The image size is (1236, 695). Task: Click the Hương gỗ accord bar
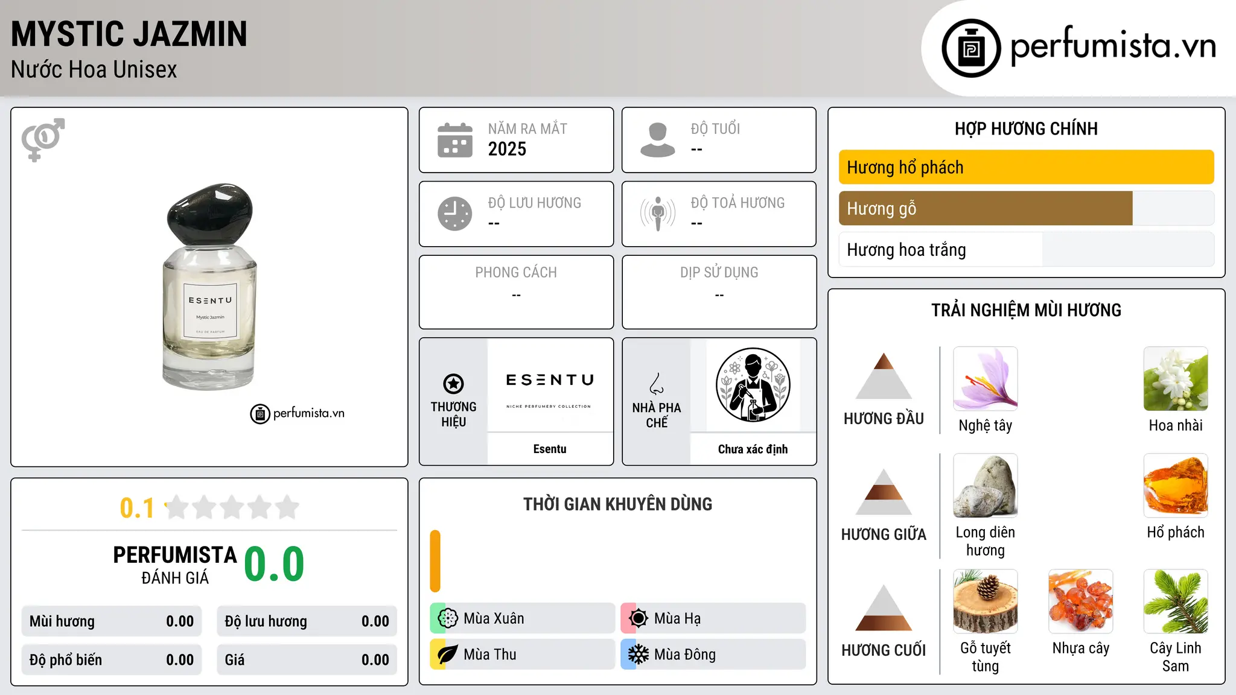1026,208
